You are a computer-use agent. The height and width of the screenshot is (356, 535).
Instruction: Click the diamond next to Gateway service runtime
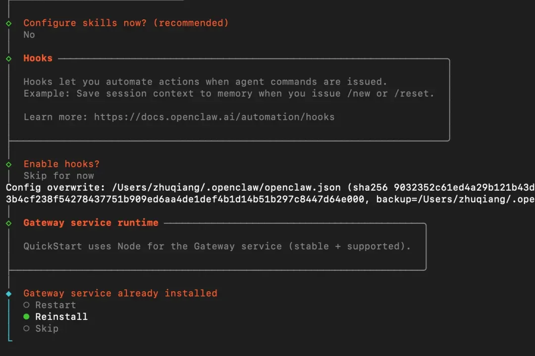(x=8, y=223)
